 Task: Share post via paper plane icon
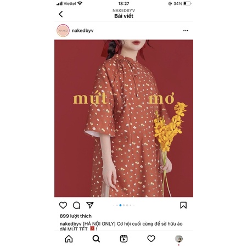(90, 205)
